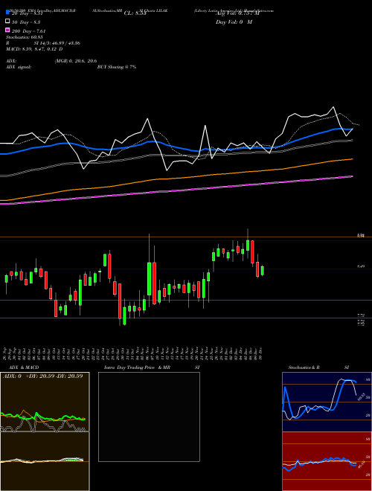
Task: Click the 8.49 price axis label
Action: point(361,266)
